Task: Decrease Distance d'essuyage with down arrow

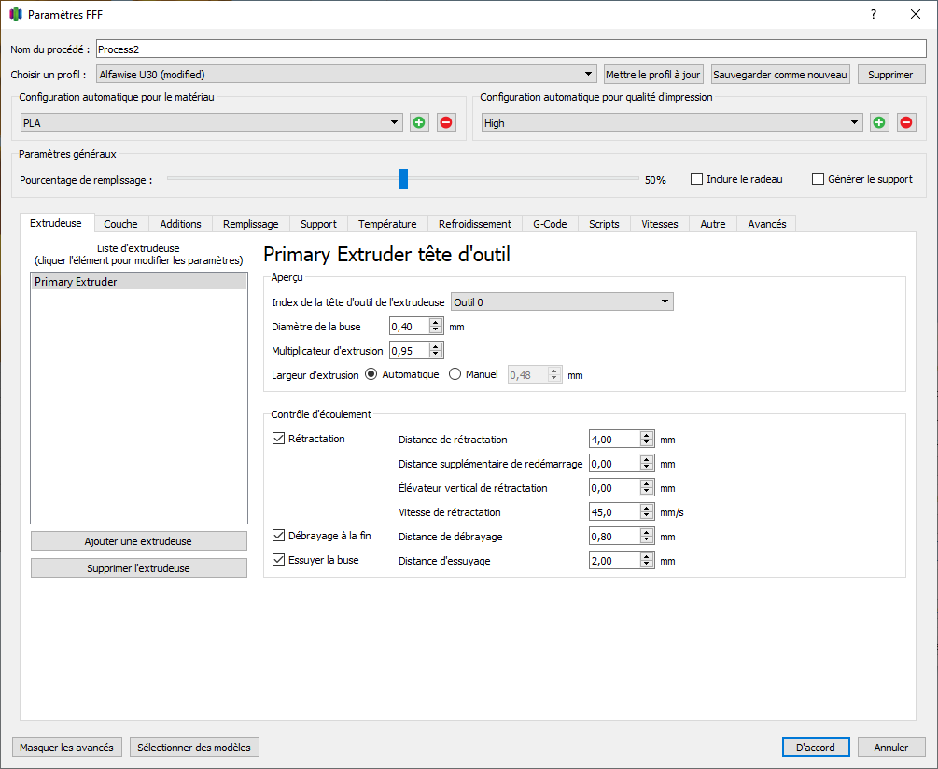Action: [647, 565]
